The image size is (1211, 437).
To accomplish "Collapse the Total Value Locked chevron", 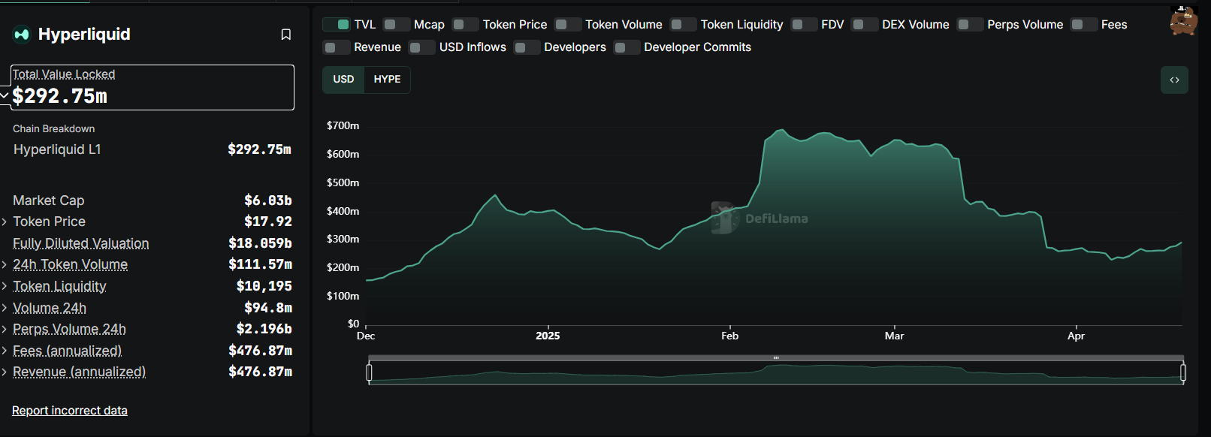I will click(5, 96).
